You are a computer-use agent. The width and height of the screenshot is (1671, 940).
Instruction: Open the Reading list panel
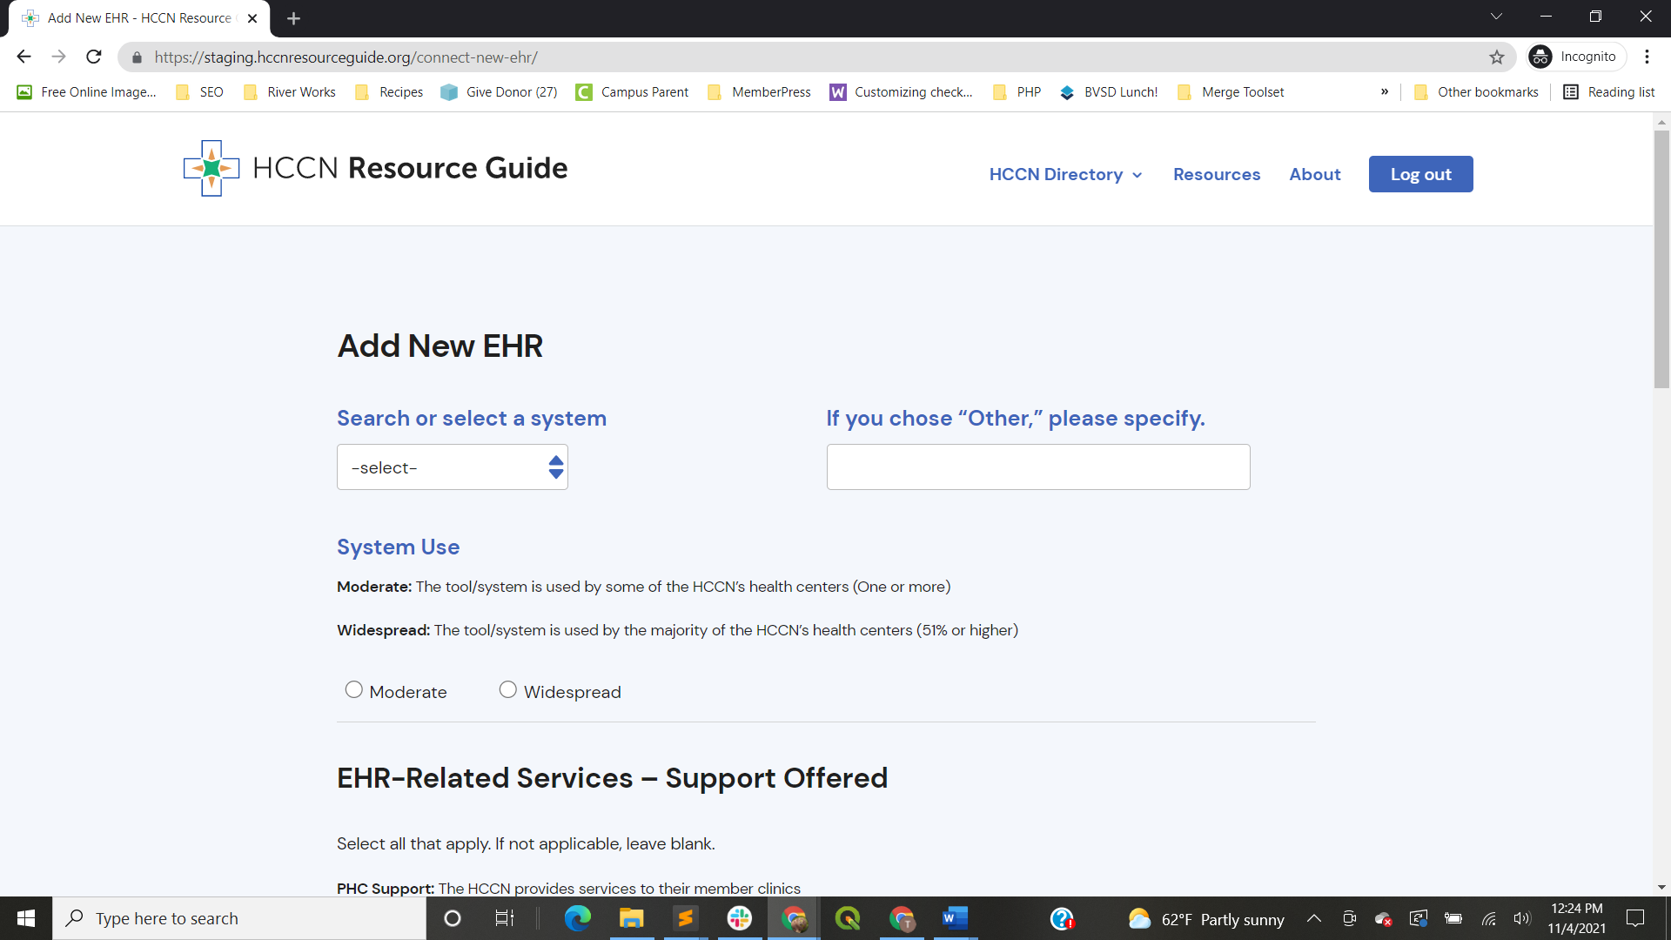[x=1609, y=92]
